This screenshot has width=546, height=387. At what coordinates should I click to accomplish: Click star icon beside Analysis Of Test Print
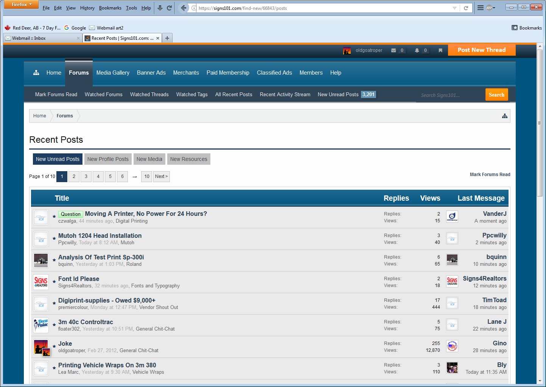pos(54,260)
